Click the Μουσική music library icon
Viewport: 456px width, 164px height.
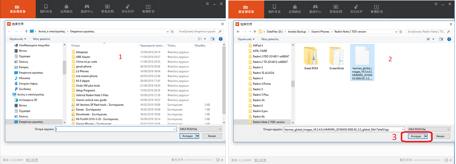pos(16,78)
